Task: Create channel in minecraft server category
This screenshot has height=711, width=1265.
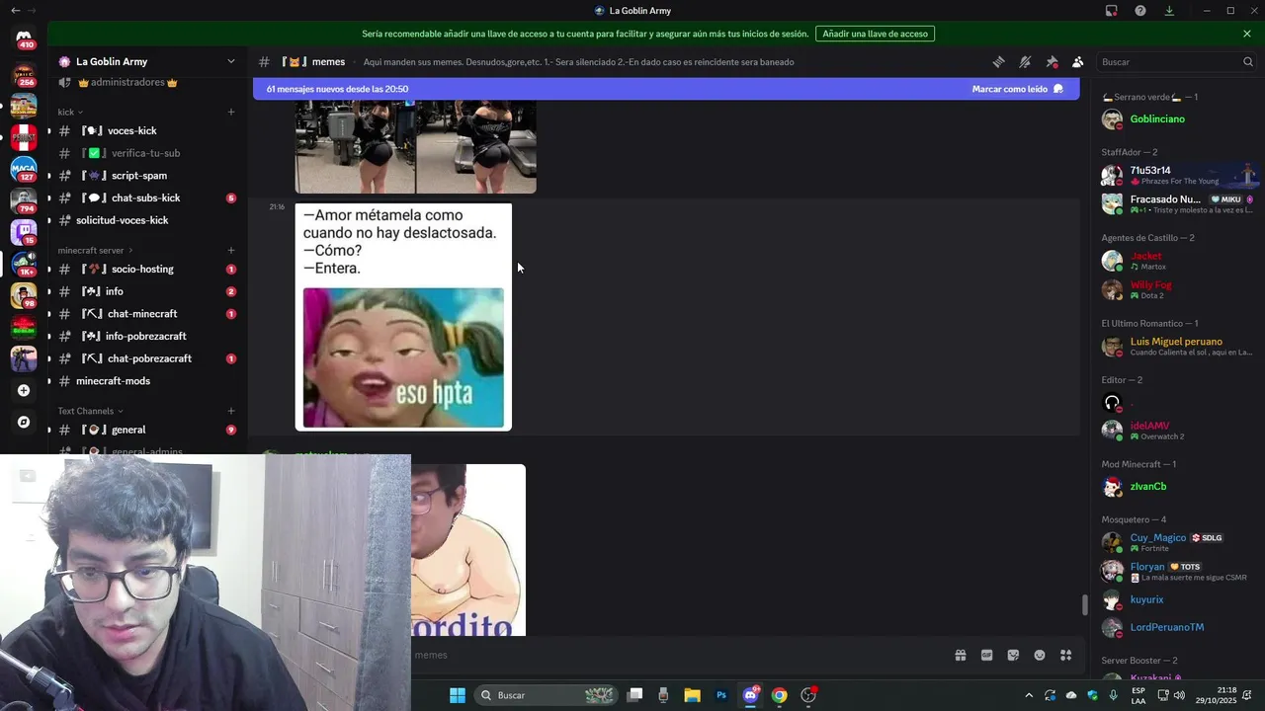Action: 231,251
